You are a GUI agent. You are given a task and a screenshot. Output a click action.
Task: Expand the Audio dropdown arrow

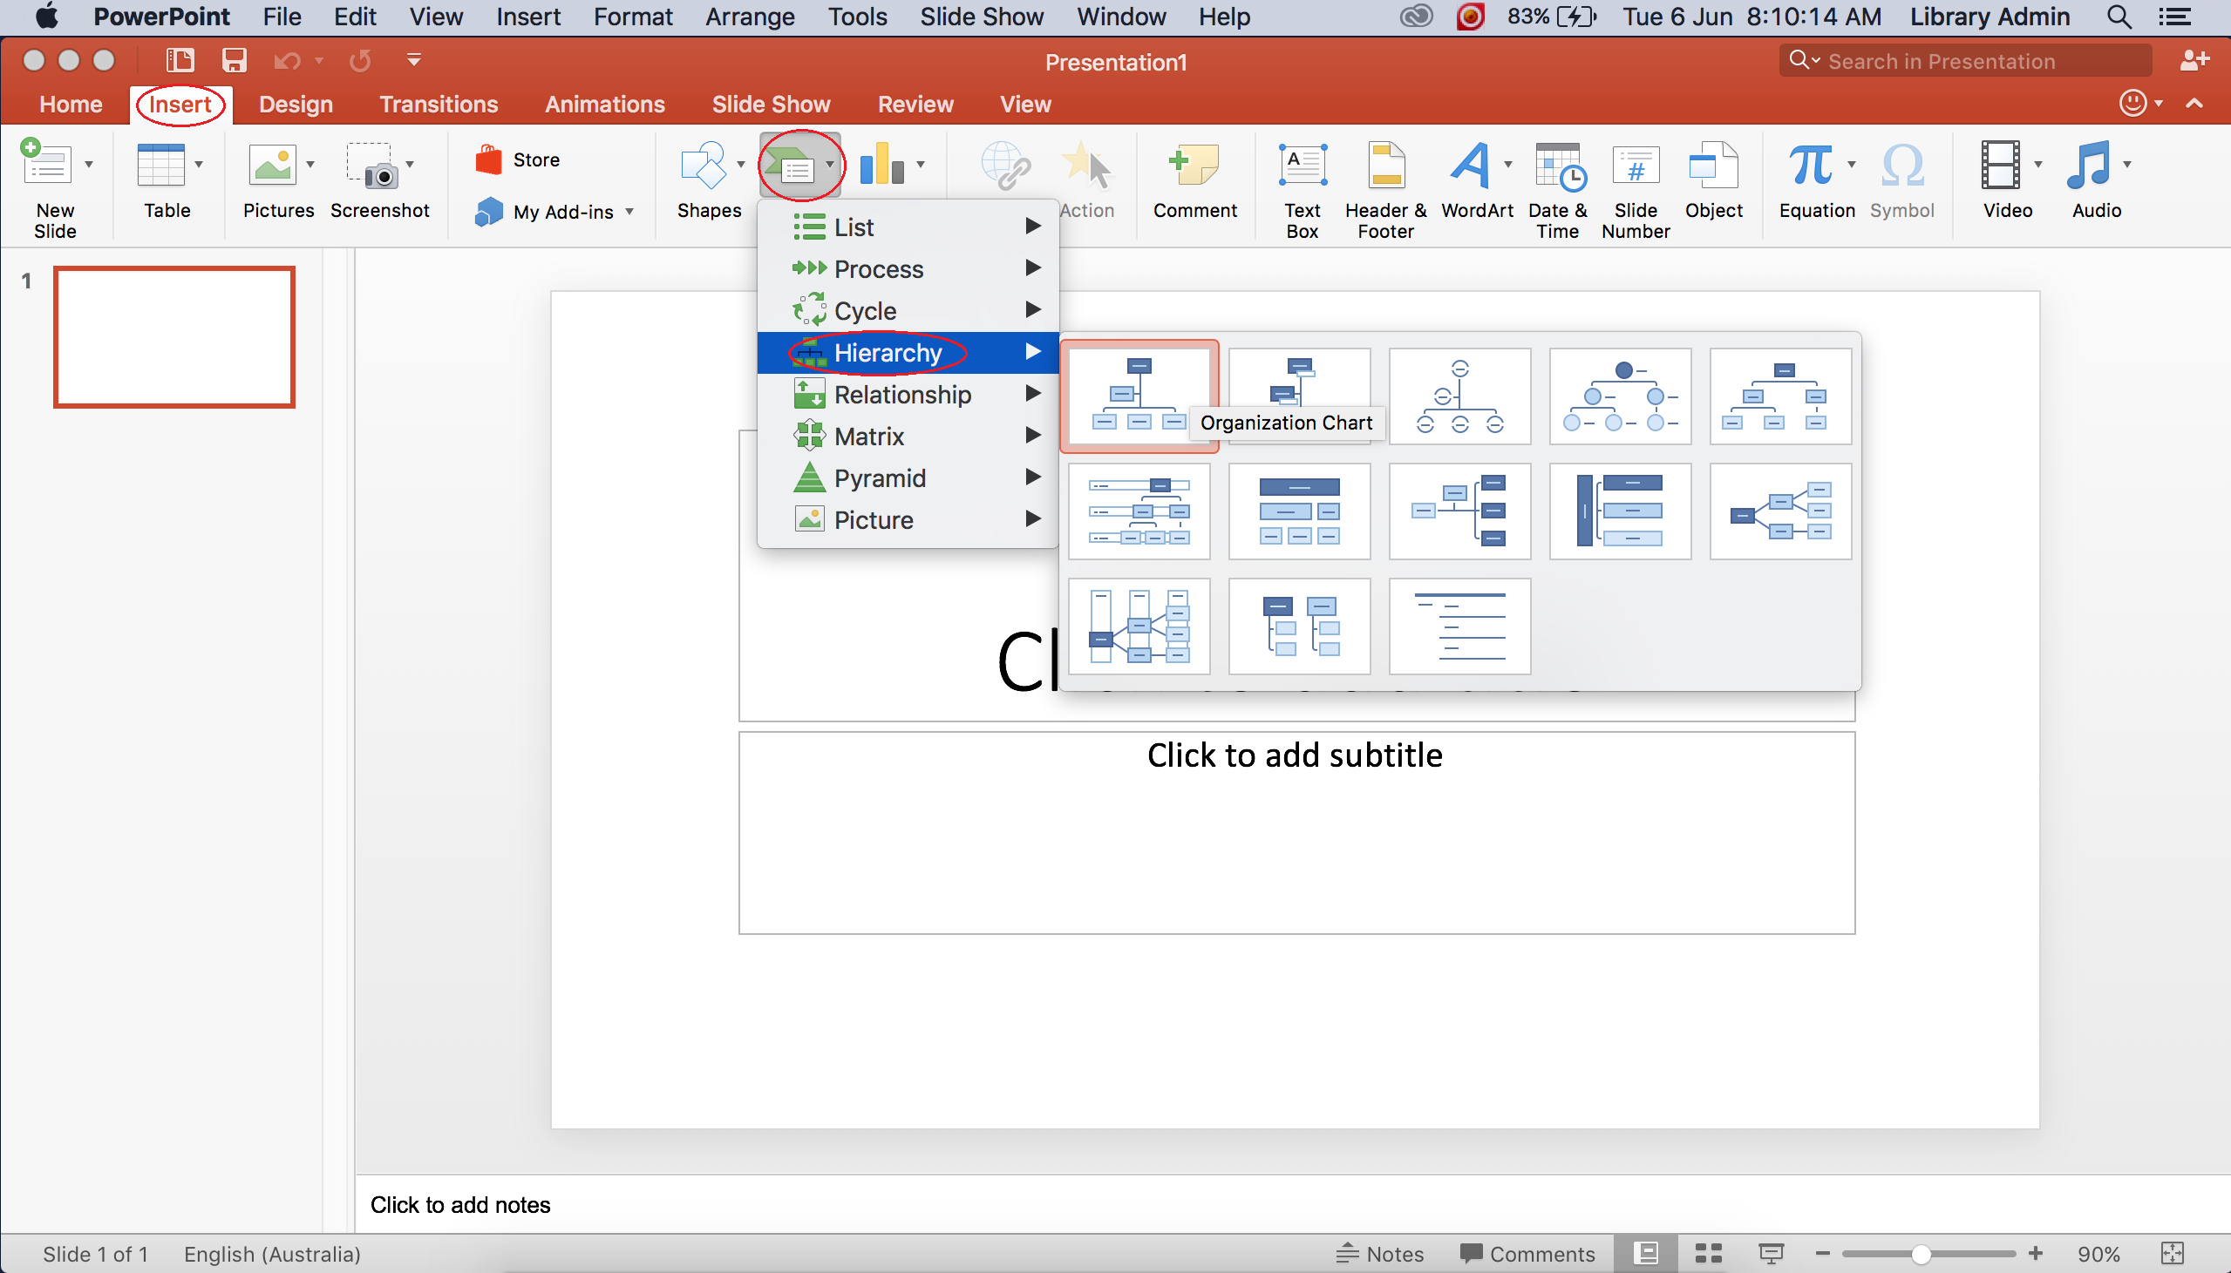[2128, 165]
